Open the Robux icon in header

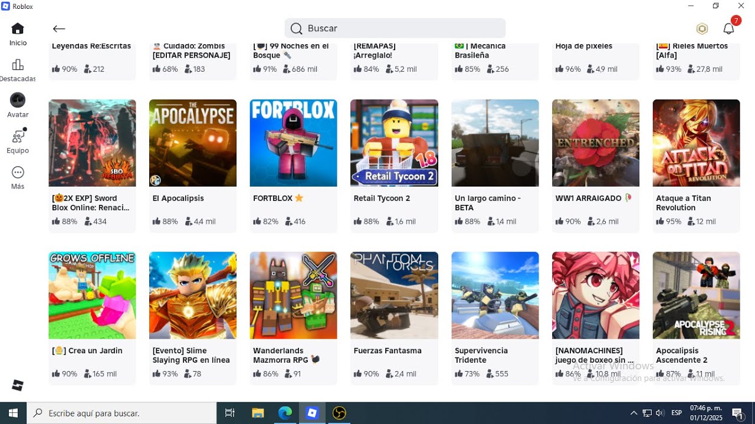[702, 29]
